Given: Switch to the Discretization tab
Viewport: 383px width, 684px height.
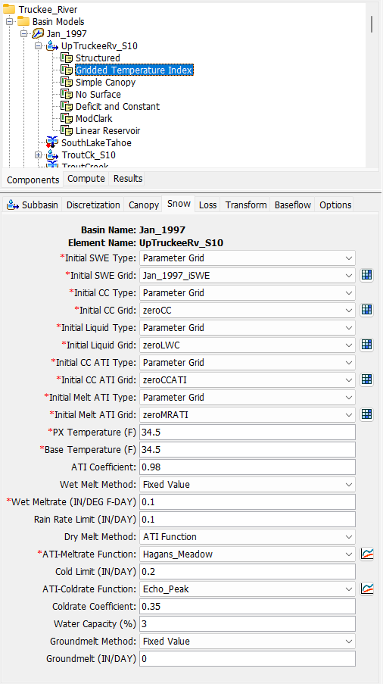Looking at the screenshot, I should point(93,205).
